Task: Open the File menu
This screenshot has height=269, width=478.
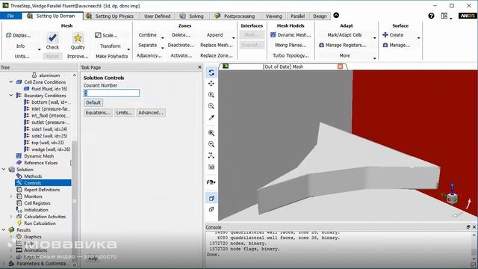Action: coord(10,16)
